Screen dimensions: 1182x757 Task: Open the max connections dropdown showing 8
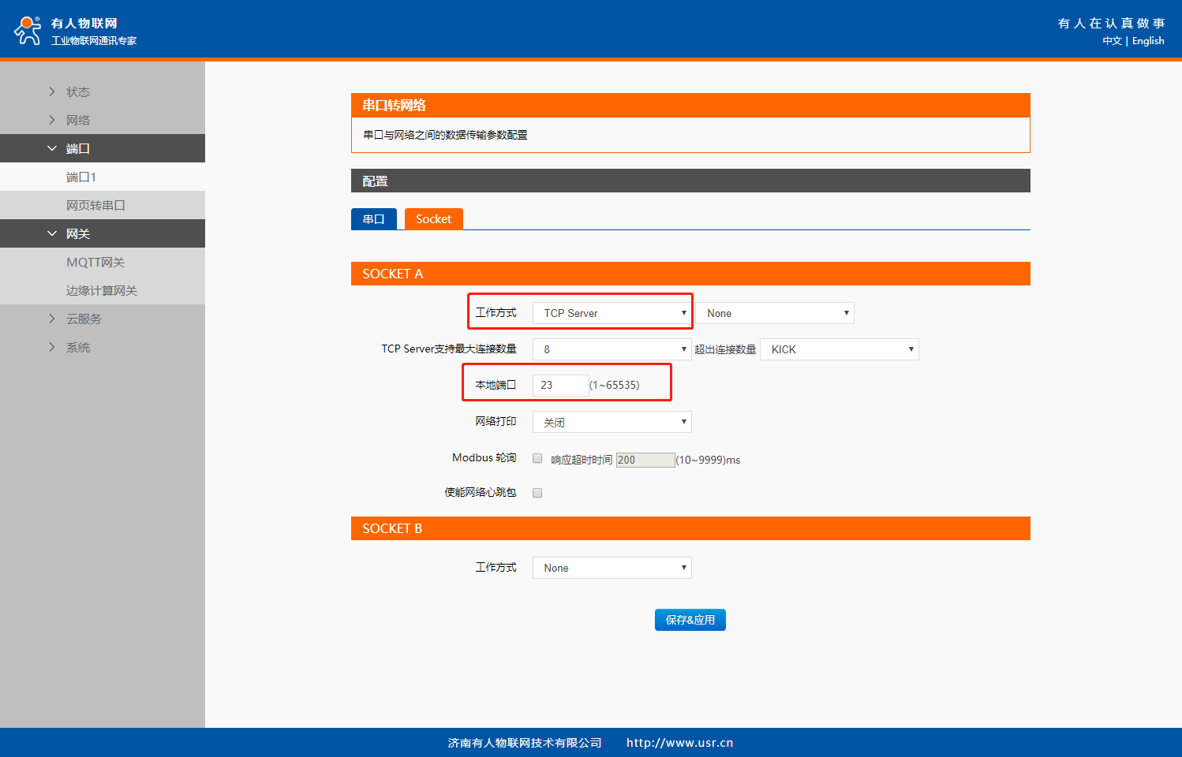pyautogui.click(x=612, y=349)
